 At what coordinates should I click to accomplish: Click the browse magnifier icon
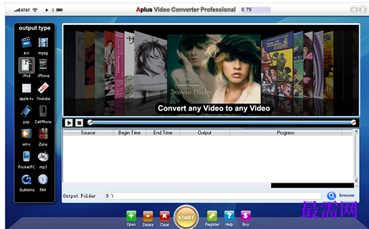point(331,195)
